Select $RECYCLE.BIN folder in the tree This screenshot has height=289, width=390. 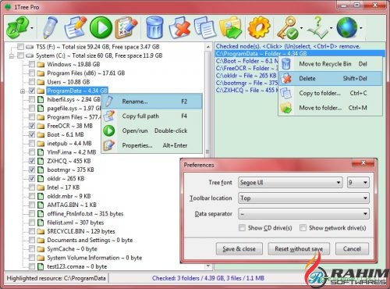81,231
